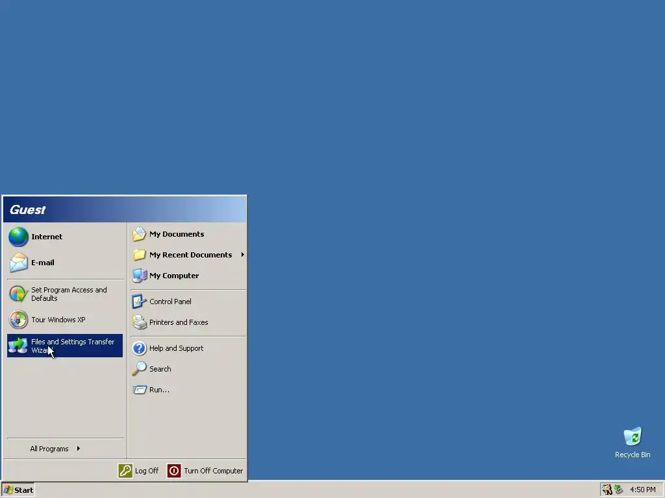This screenshot has height=498, width=665.
Task: Click the My Documents folder icon
Action: [139, 234]
